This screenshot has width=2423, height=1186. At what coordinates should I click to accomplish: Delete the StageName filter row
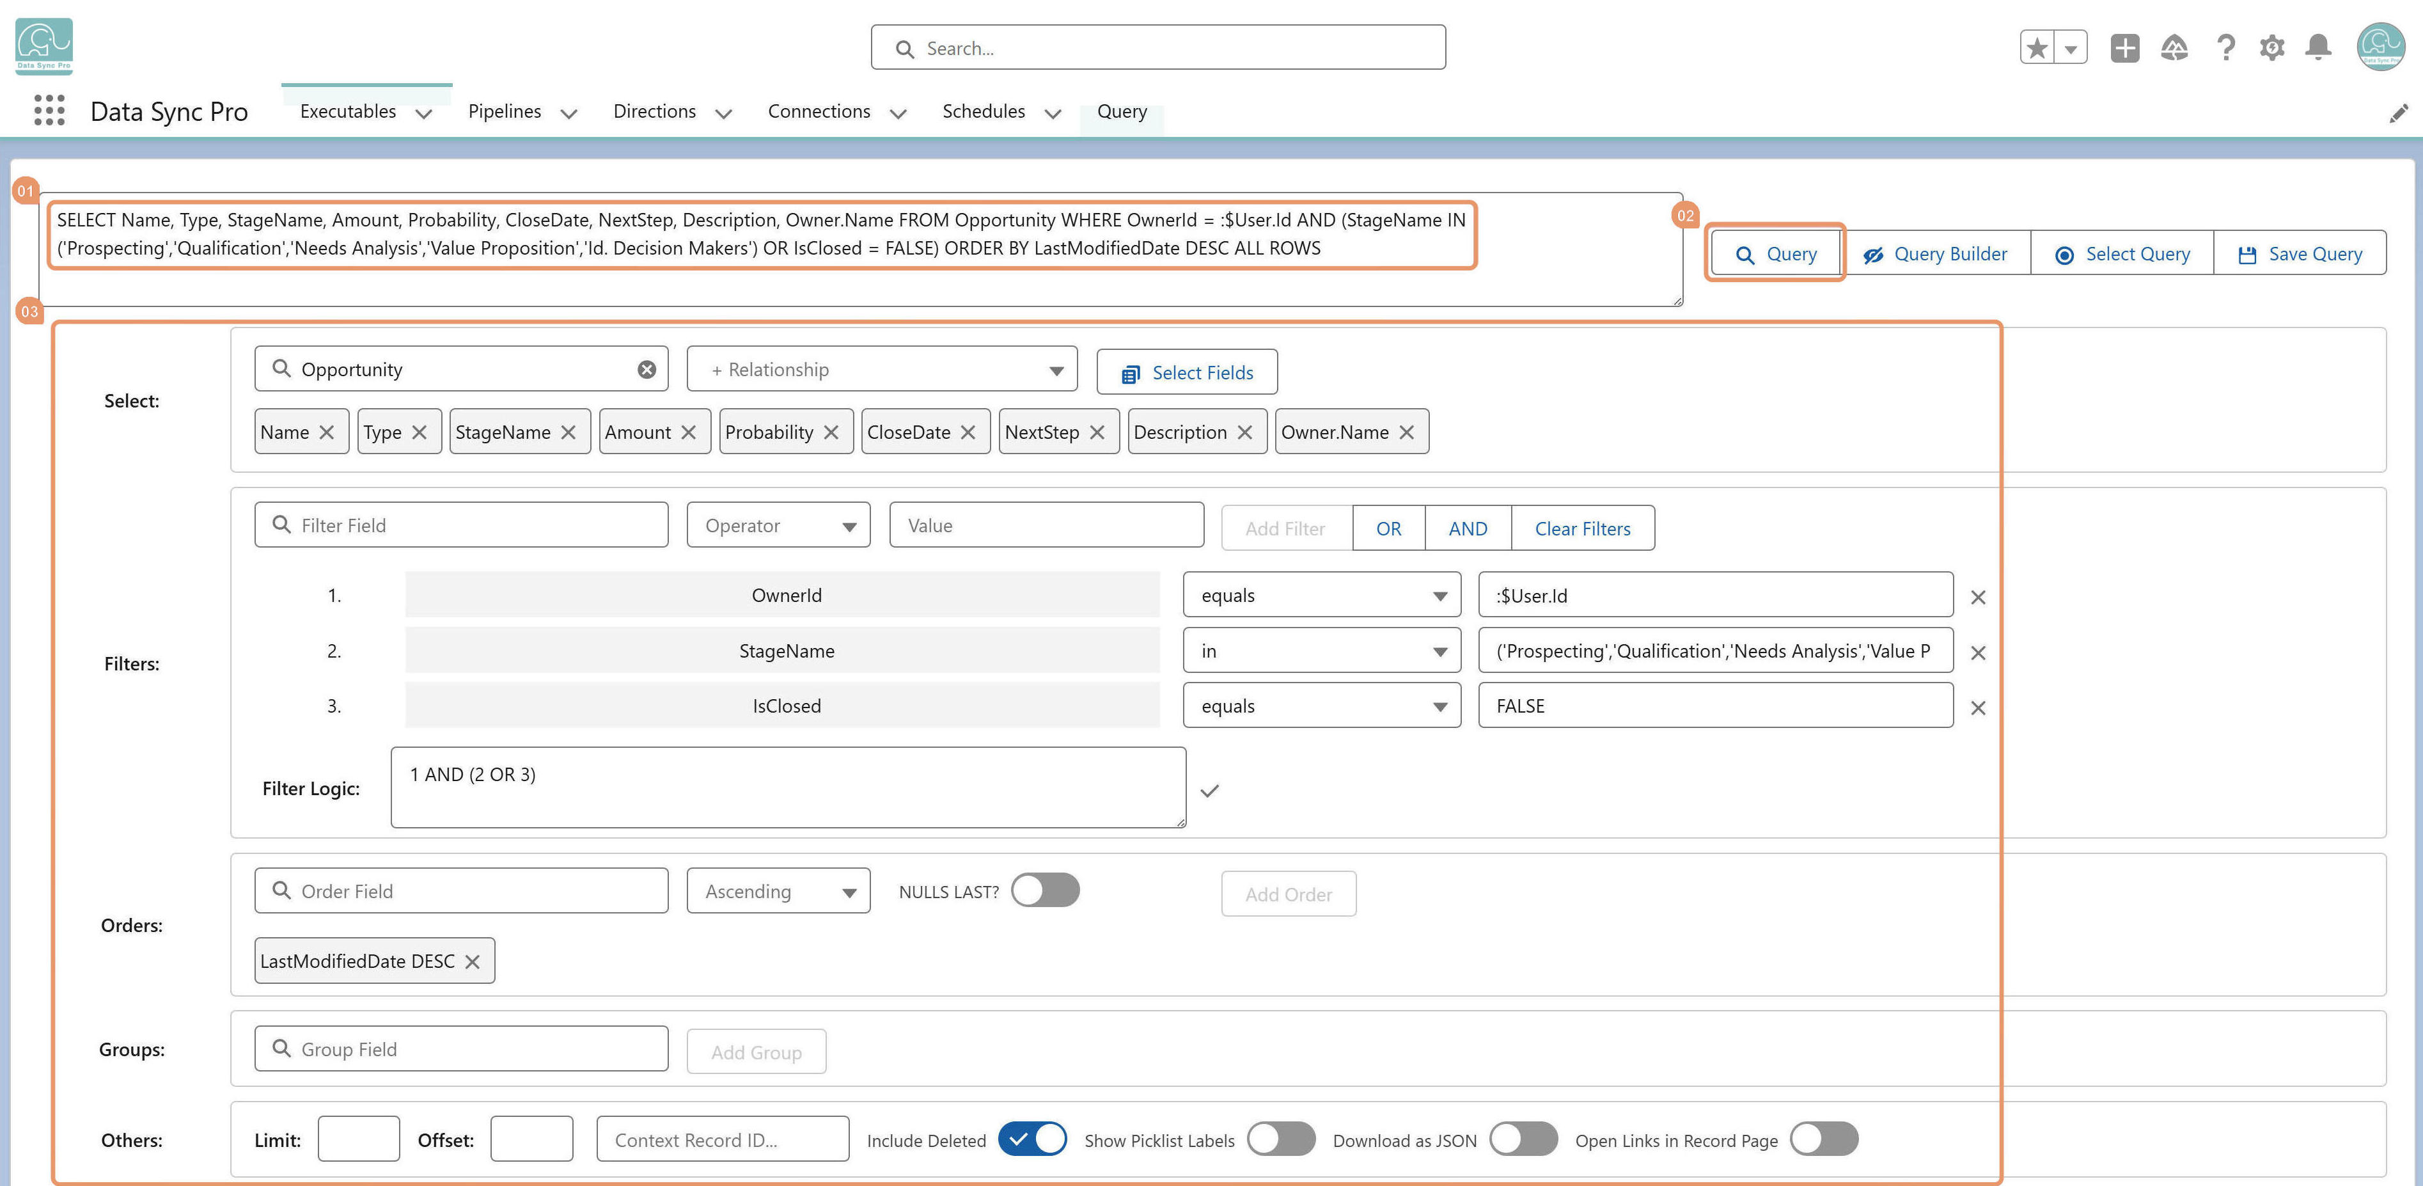[1978, 652]
